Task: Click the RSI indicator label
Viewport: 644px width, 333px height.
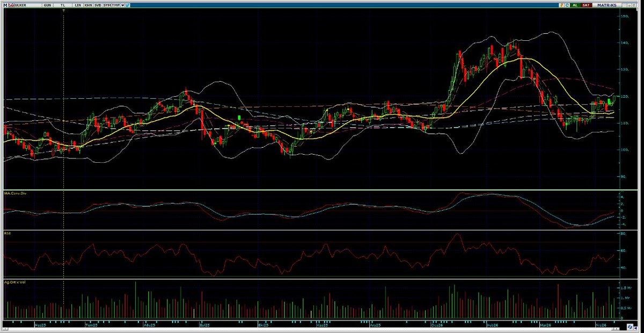Action: (x=7, y=234)
